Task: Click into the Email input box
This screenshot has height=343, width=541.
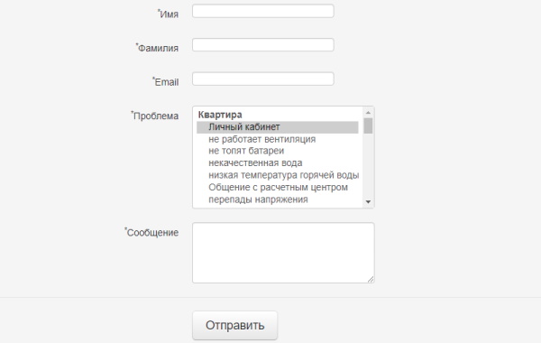Action: (x=263, y=79)
